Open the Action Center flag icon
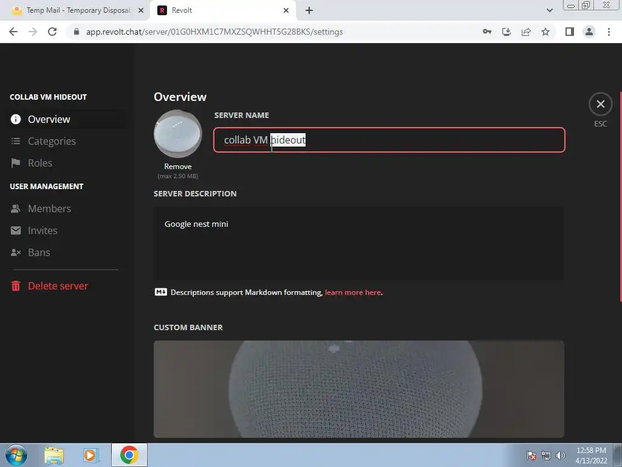 (x=531, y=455)
